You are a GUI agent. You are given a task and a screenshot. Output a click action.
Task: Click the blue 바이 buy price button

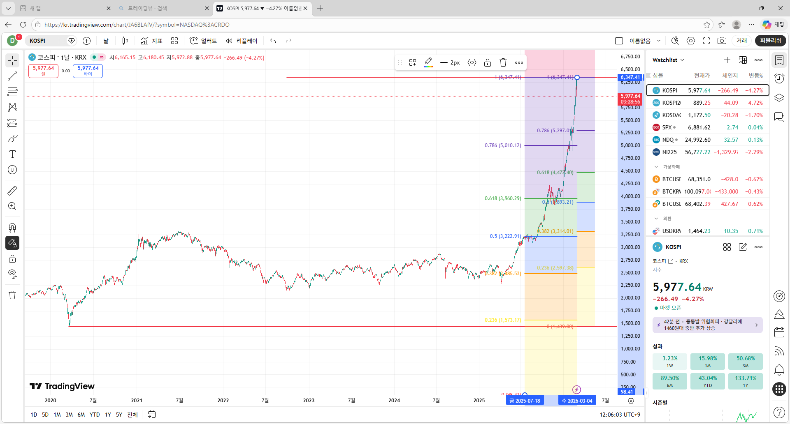click(88, 71)
